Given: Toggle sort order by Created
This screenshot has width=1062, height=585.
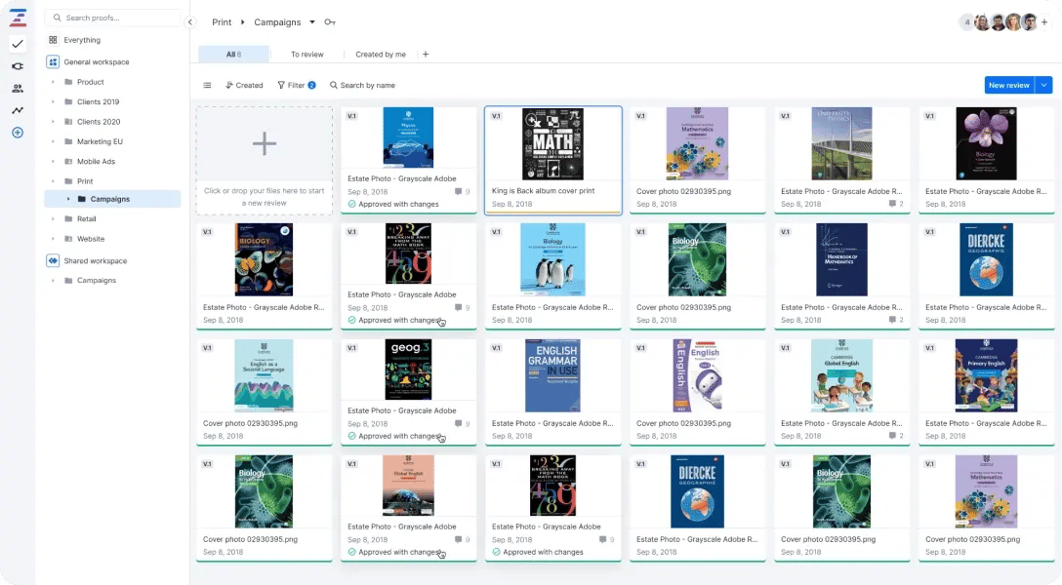Looking at the screenshot, I should tap(244, 86).
